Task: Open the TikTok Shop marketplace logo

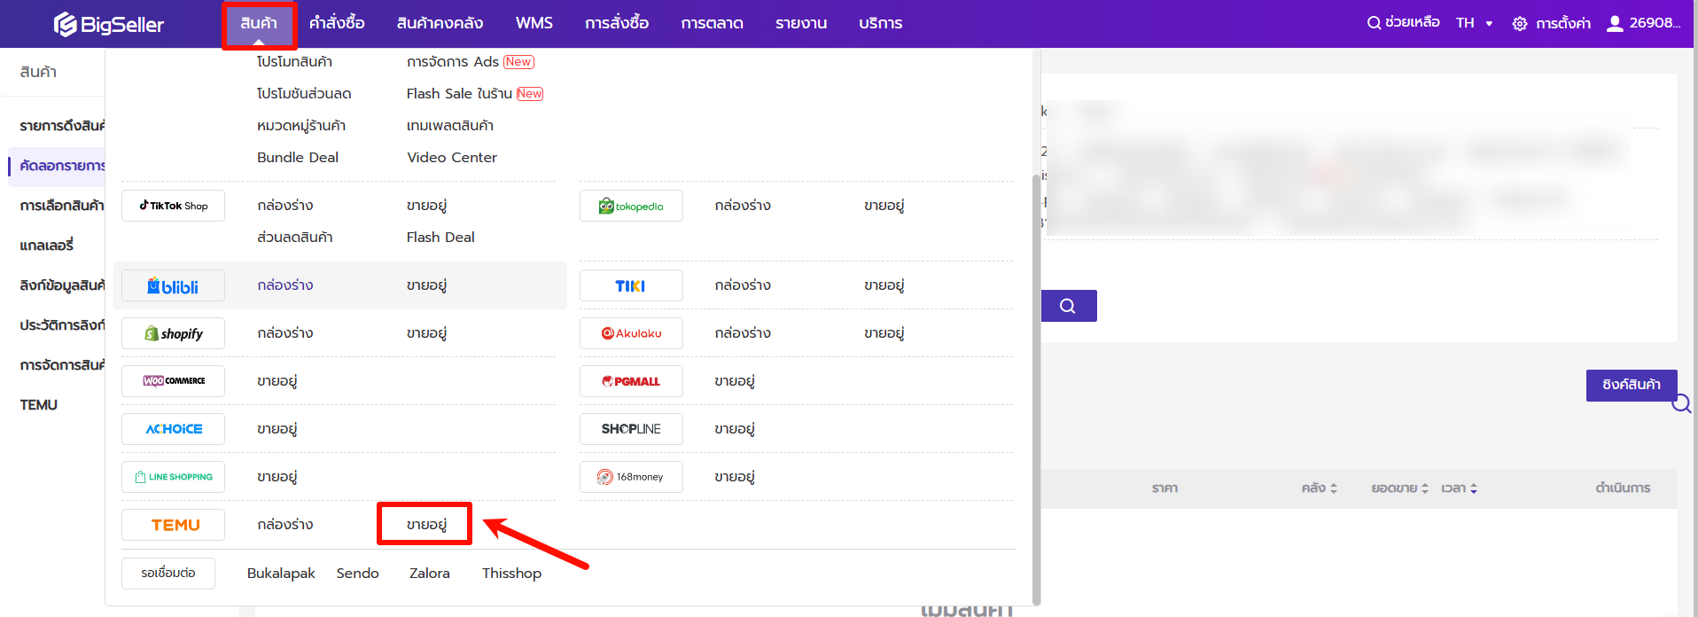Action: (173, 206)
